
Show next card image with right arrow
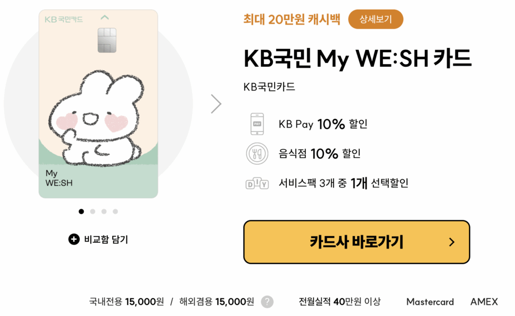pos(216,104)
